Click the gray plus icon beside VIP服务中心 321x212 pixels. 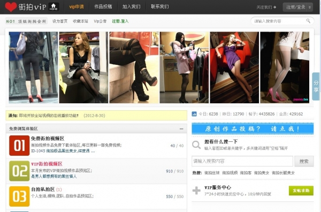pyautogui.click(x=196, y=191)
